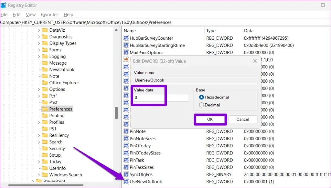Select the PinNote DWORD icon
Image resolution: width=331 pixels, height=188 pixels.
point(126,131)
